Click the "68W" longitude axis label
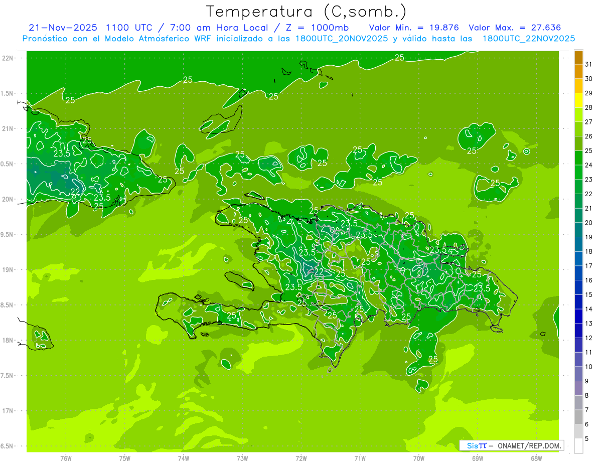The width and height of the screenshot is (602, 465). [536, 458]
